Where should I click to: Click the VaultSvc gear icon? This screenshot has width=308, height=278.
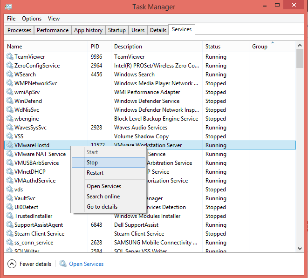pos(9,198)
